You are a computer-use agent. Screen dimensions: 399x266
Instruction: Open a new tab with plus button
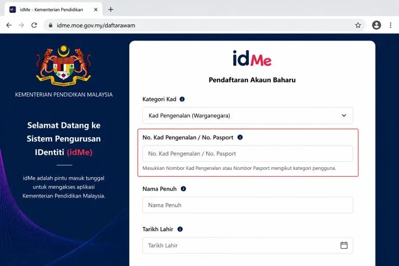tap(111, 10)
